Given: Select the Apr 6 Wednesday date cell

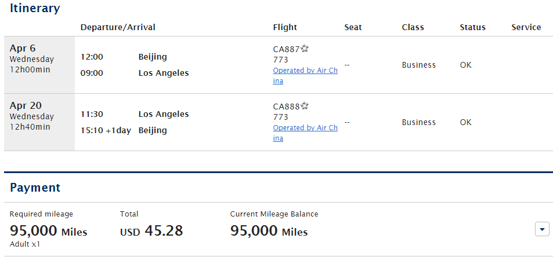Looking at the screenshot, I should 39,65.
